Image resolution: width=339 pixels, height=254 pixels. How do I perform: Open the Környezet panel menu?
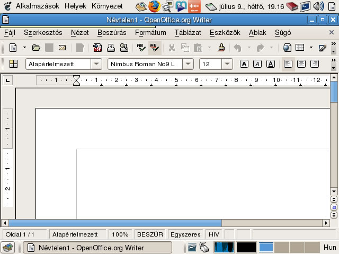click(107, 6)
